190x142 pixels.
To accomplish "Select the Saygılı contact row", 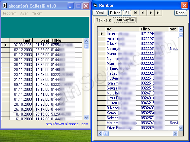I will tap(138, 89).
